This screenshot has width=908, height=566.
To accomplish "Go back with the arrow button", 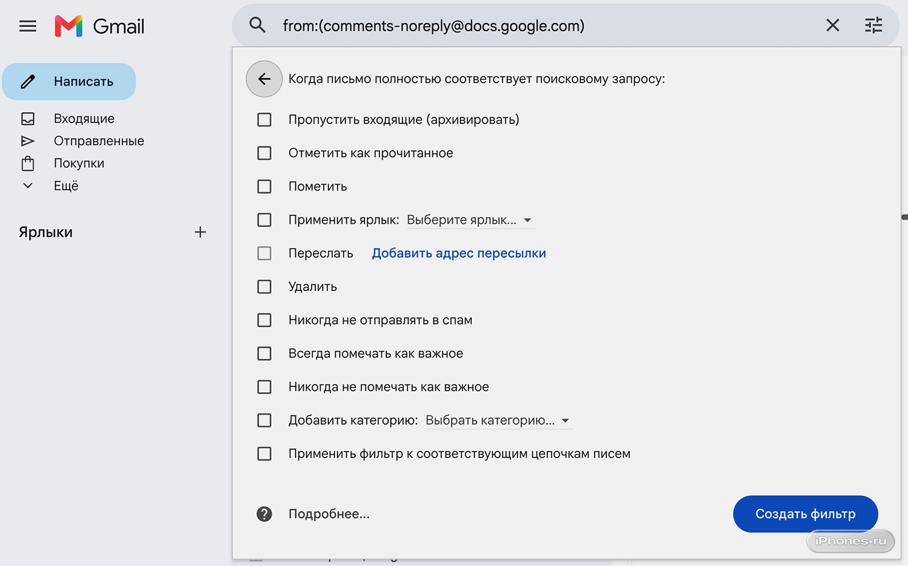I will (x=264, y=79).
